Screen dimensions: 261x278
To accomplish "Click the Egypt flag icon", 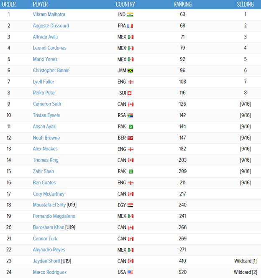I will click(x=130, y=205).
